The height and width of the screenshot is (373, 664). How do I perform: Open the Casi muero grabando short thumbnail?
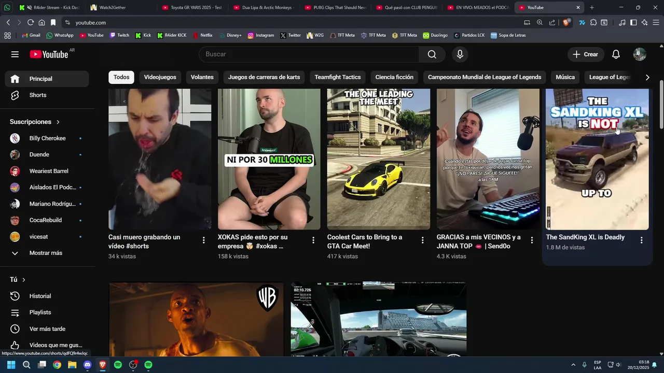tap(160, 159)
